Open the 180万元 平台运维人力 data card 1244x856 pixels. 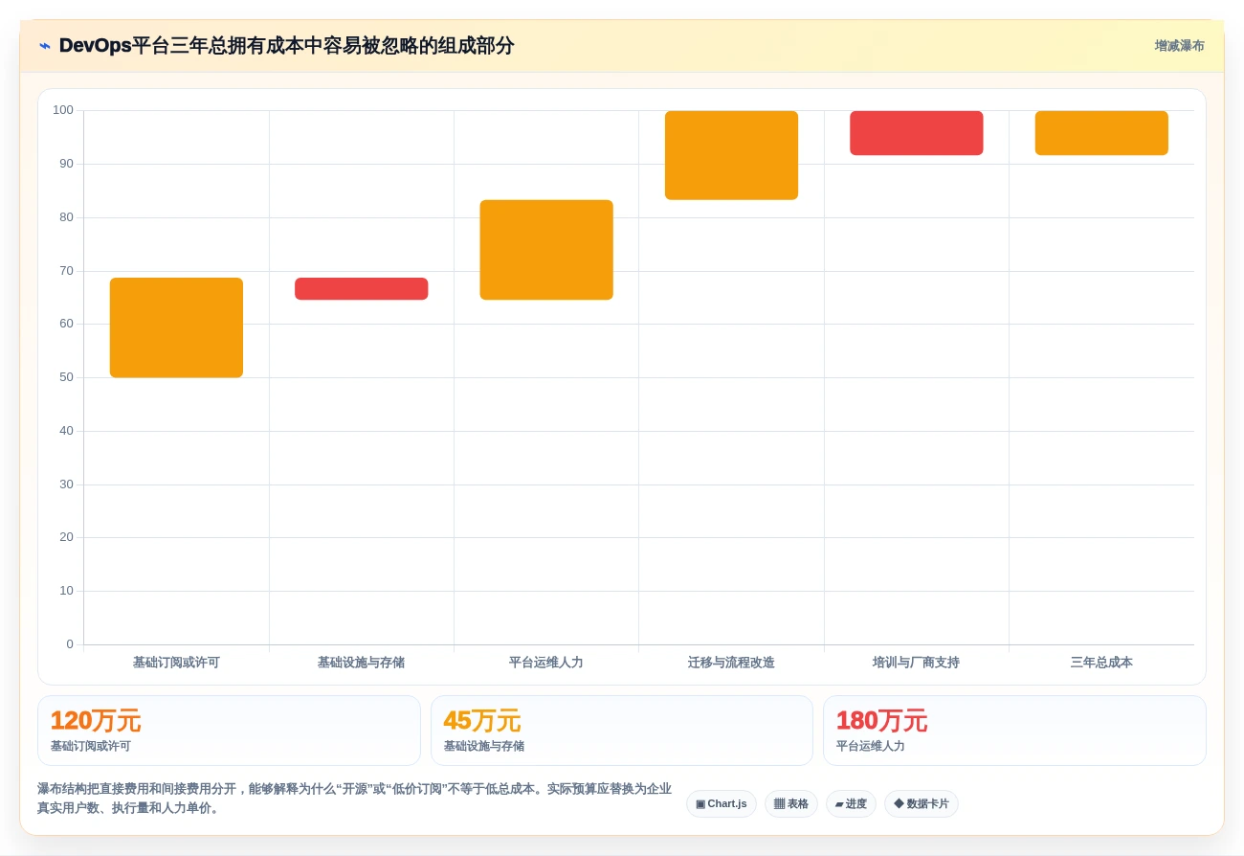1014,731
